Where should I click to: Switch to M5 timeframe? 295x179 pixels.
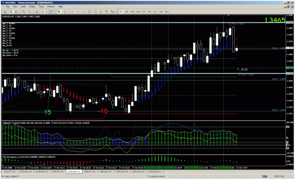(x=126, y=12)
